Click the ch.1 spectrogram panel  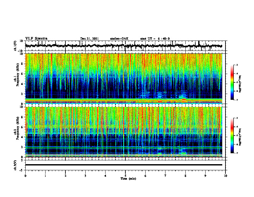[x=124, y=79]
